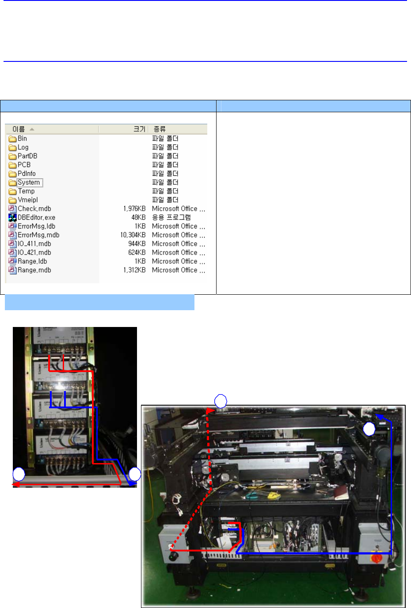Select the DBEditor.exe file name
The image size is (411, 608).
[x=36, y=217]
